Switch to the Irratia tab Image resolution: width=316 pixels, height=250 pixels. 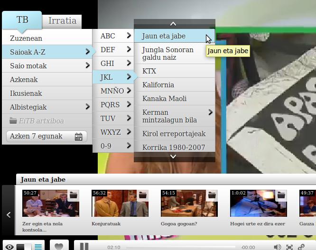pos(62,21)
